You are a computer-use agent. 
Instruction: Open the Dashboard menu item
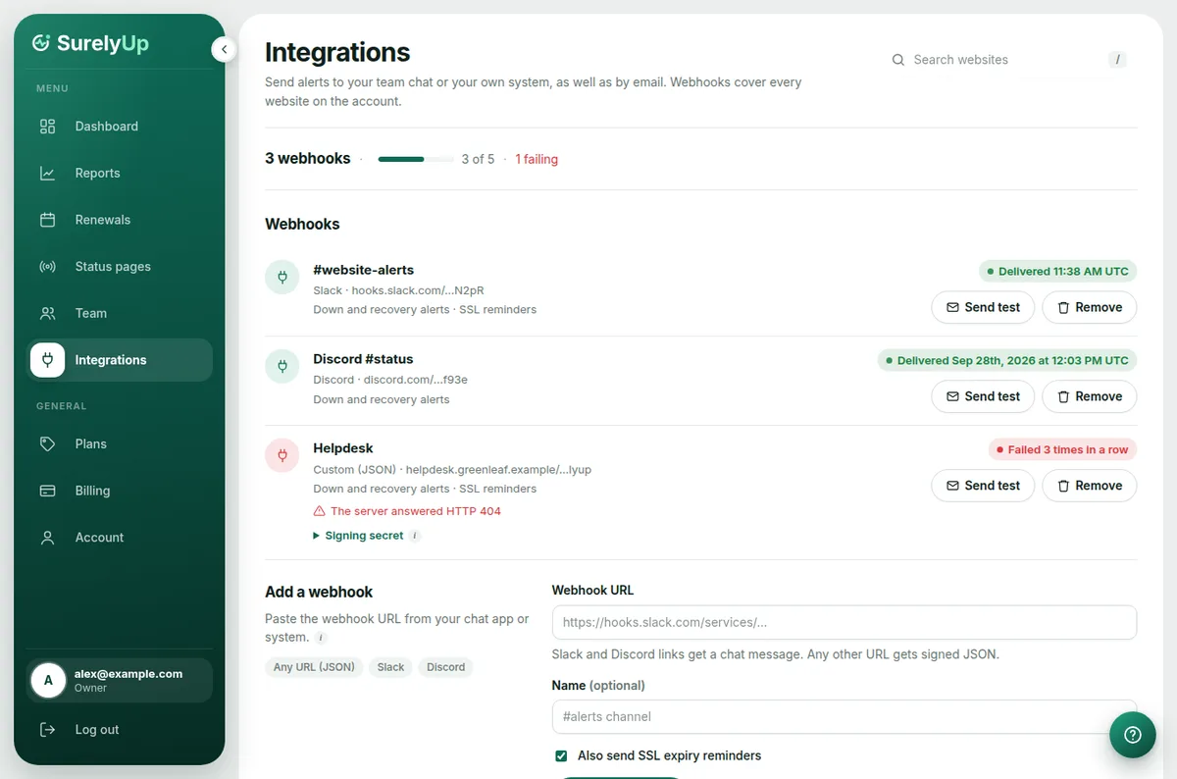(120, 127)
